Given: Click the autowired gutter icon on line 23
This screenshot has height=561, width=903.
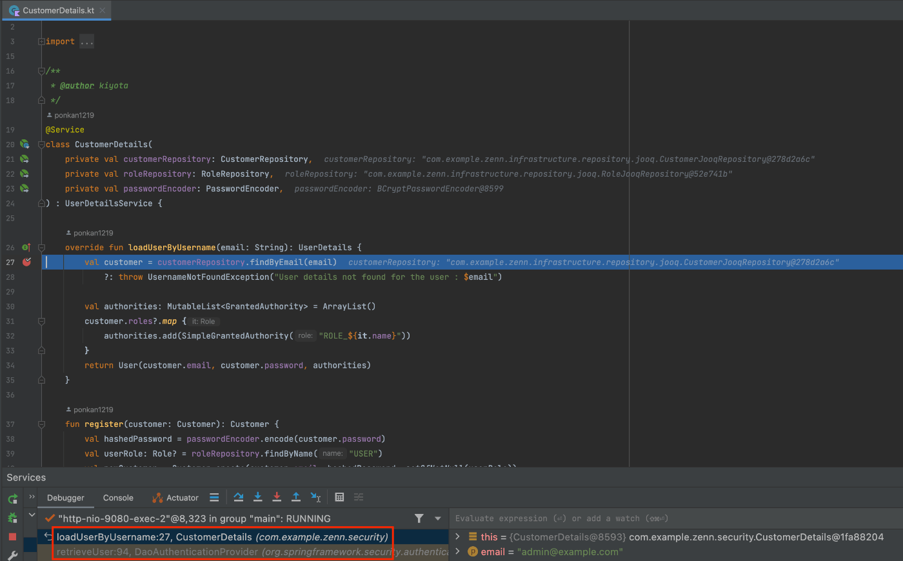Looking at the screenshot, I should pos(25,189).
